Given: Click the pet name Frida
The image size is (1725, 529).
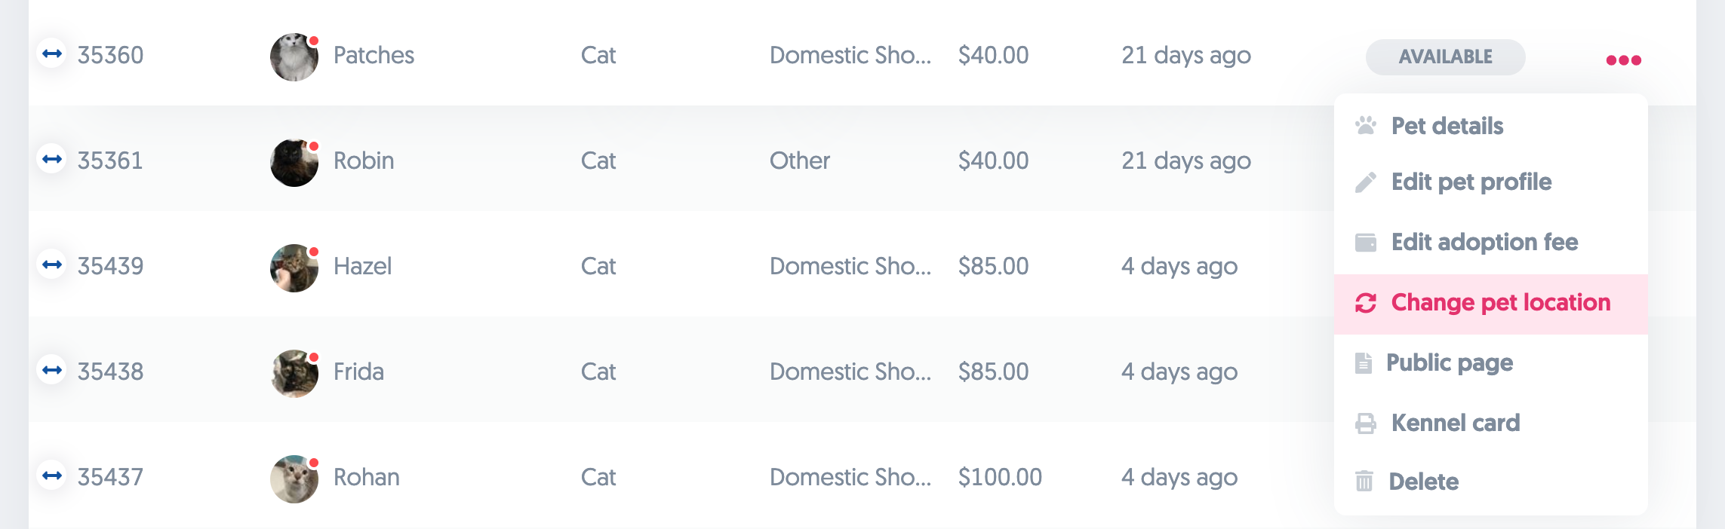Looking at the screenshot, I should tap(358, 372).
